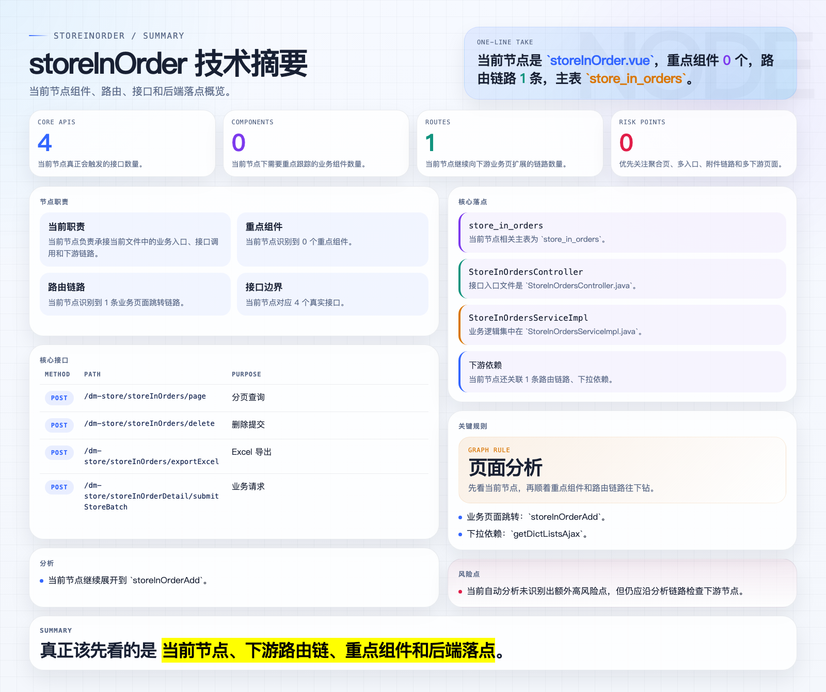The image size is (826, 692).
Task: Click '当前节点真正会触发的接口数量。' description
Action: tap(92, 164)
